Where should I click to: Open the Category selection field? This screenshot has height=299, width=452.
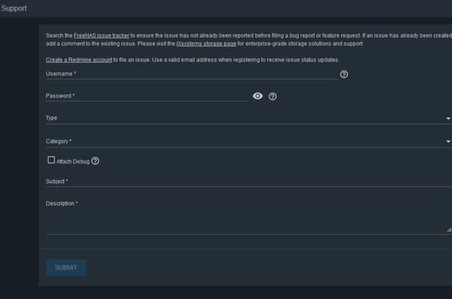click(x=249, y=141)
